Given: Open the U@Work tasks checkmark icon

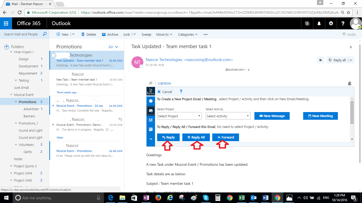Looking at the screenshot, I should (151, 120).
